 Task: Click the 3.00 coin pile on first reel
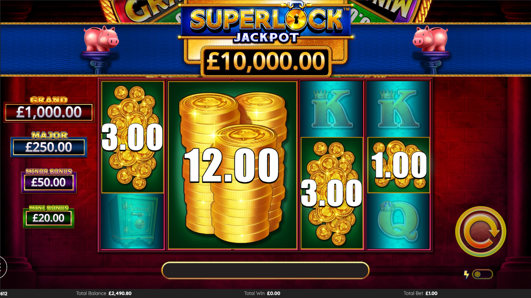click(132, 137)
